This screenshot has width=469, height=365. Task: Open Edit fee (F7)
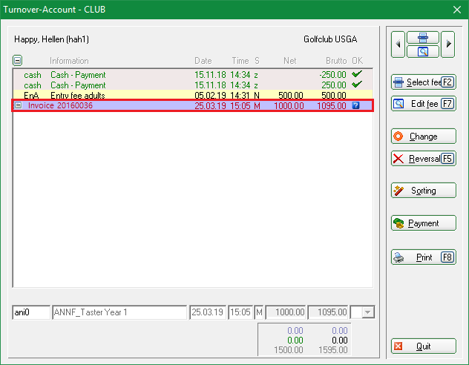(x=424, y=104)
